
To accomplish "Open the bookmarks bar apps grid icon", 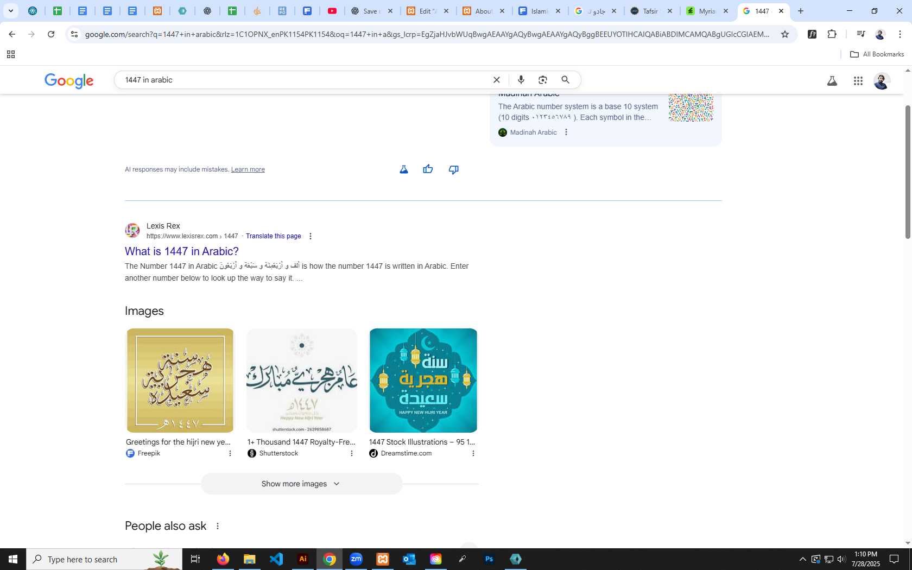I will coord(10,54).
